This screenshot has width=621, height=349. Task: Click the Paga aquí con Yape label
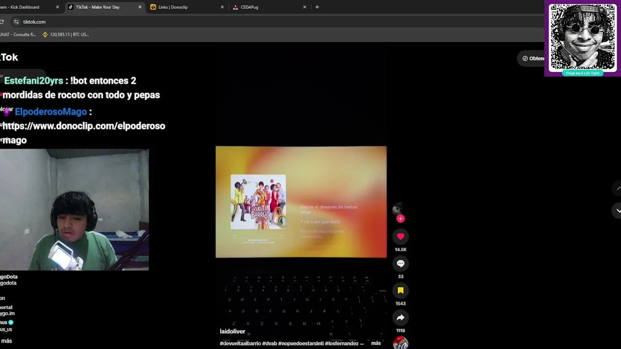point(582,73)
